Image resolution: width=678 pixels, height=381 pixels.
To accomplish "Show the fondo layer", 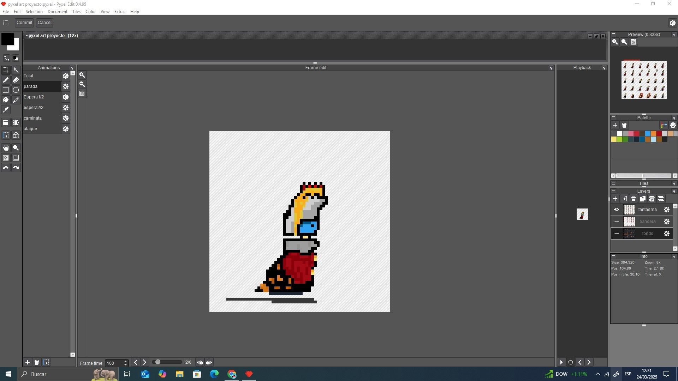I will (617, 234).
